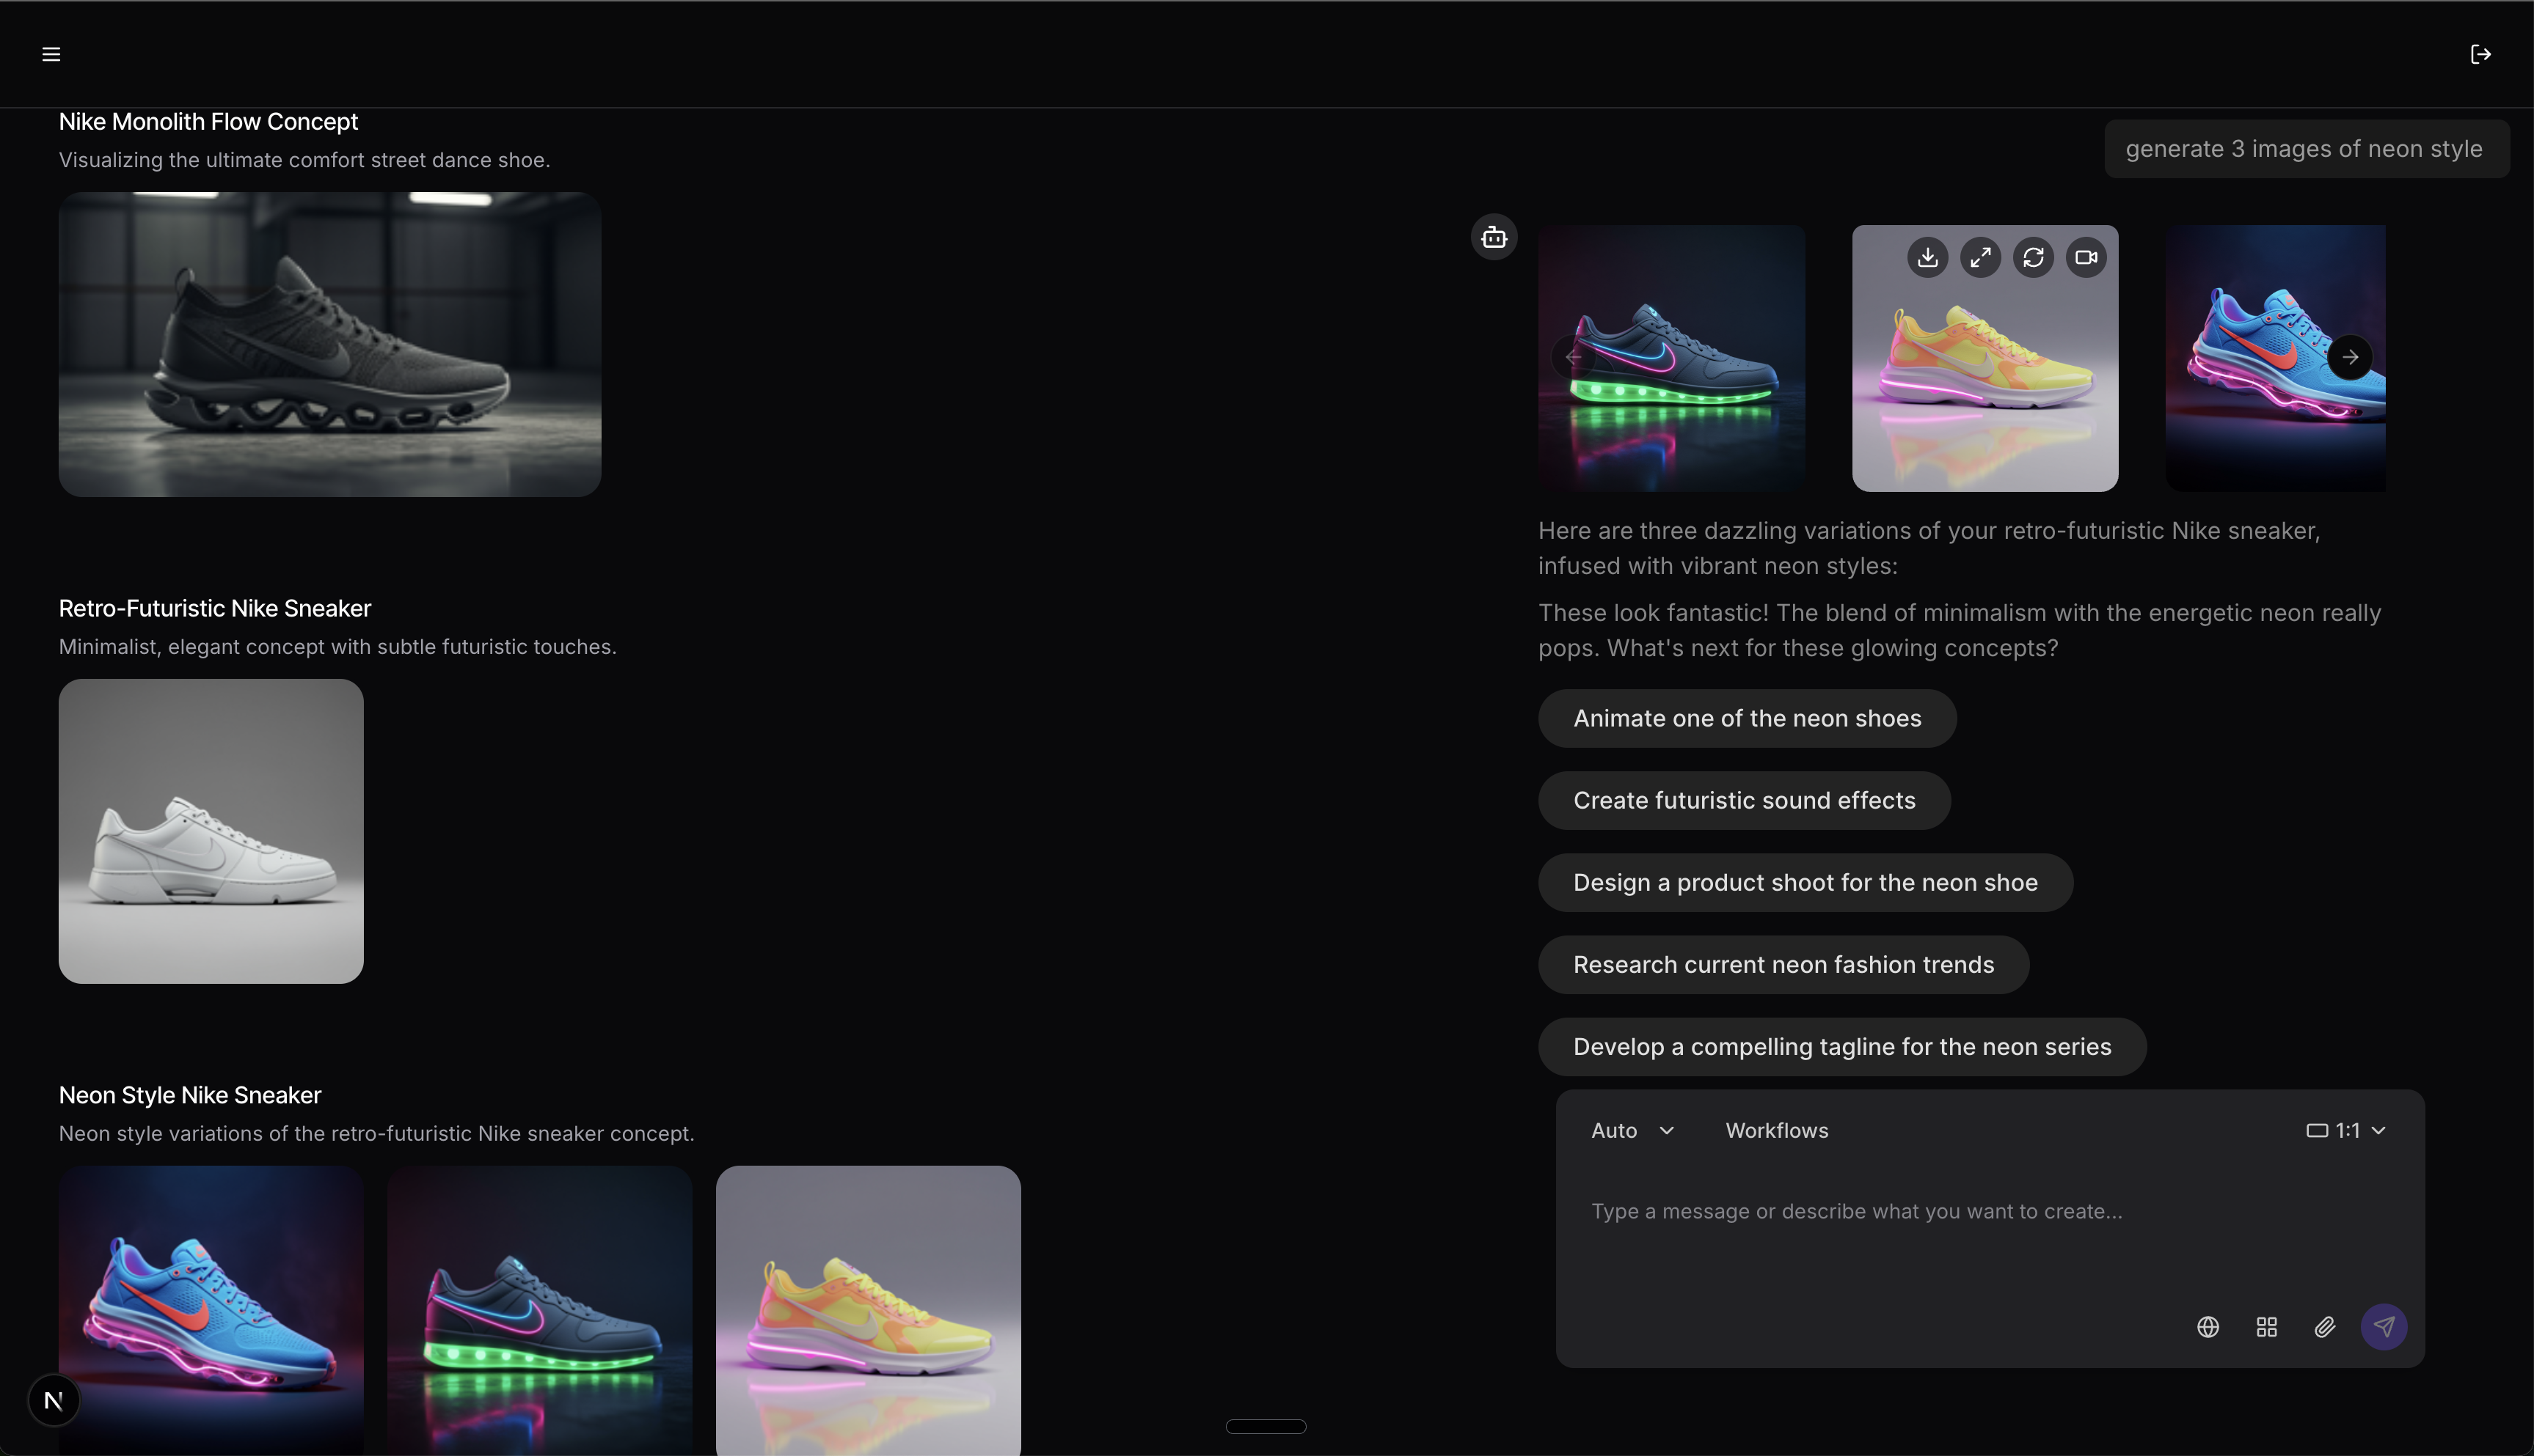2534x1456 pixels.
Task: Expand the yellow sneaker image fullscreen
Action: coord(1980,257)
